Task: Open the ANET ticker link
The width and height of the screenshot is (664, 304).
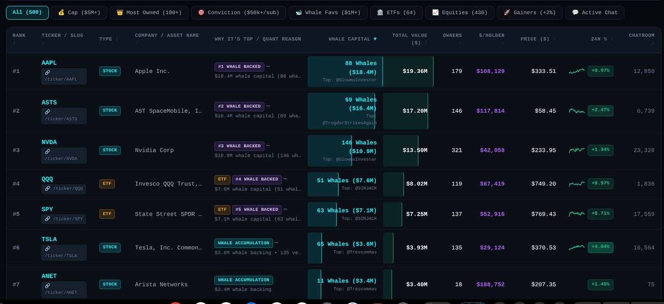Action: (x=49, y=276)
